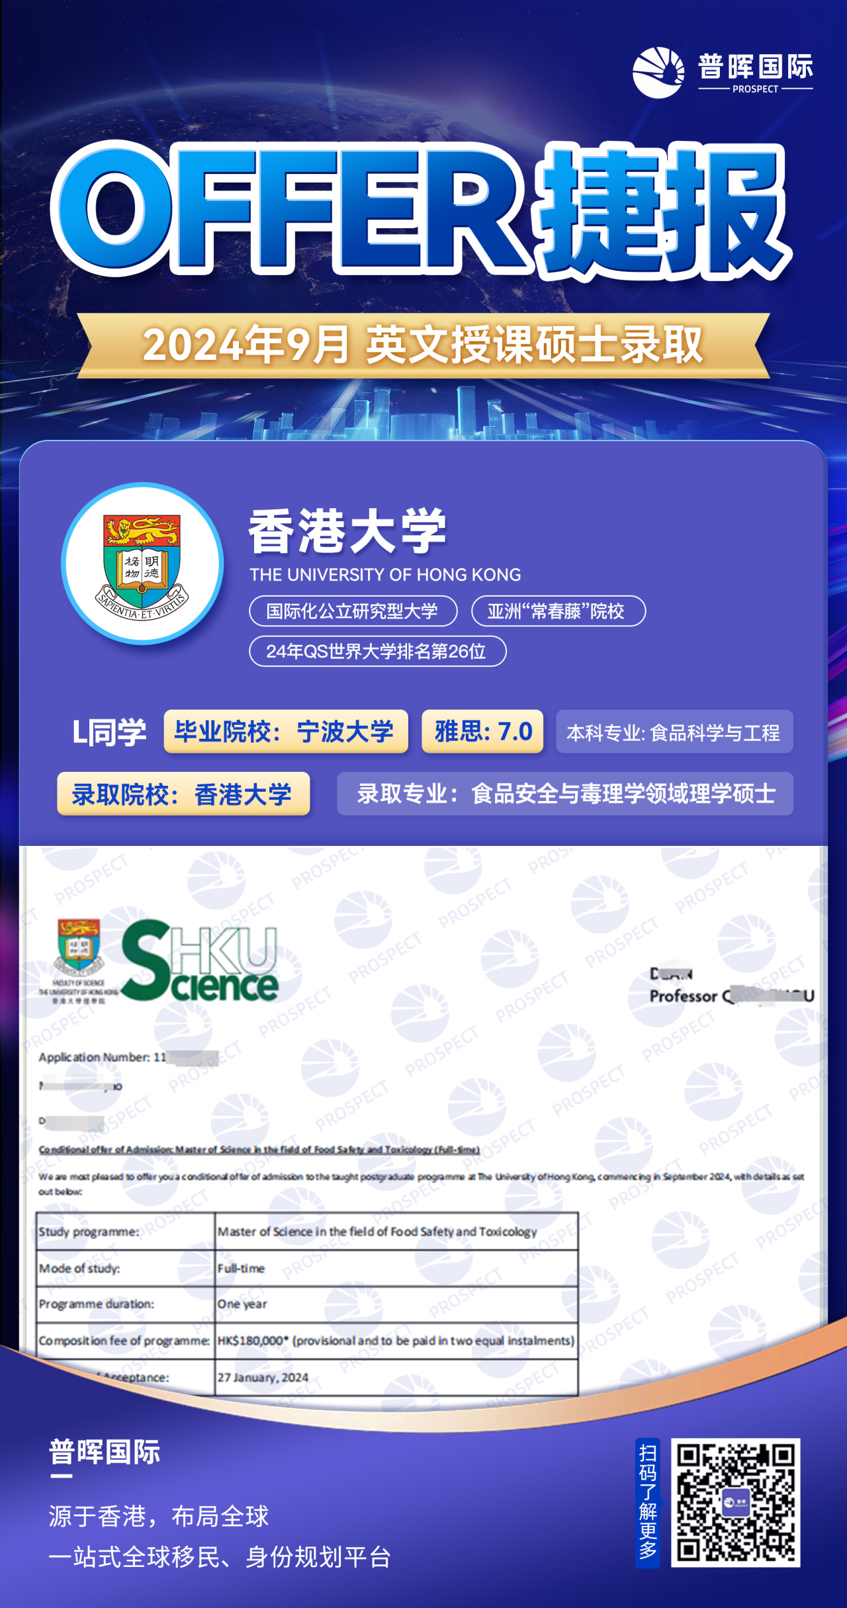
Task: Click the HKU Science logo on the letter
Action: (200, 960)
